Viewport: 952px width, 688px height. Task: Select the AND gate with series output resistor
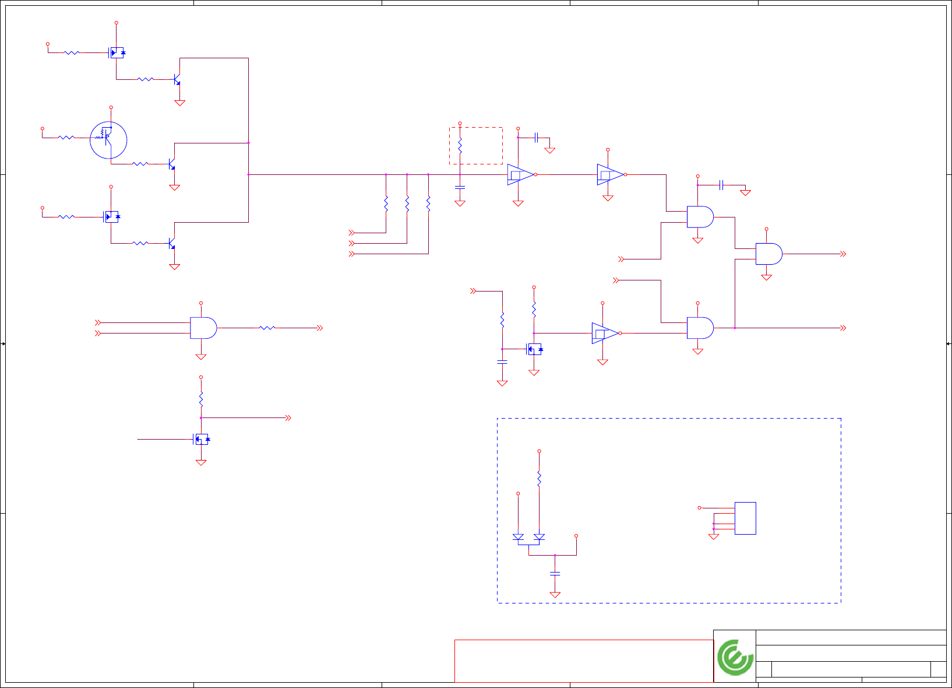click(x=203, y=328)
